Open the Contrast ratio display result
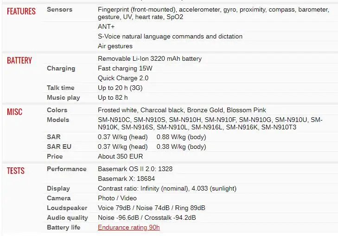Viewport: 338px width, 236px height. (167, 189)
